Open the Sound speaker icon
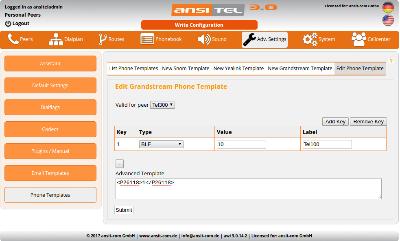The width and height of the screenshot is (400, 241). [203, 39]
